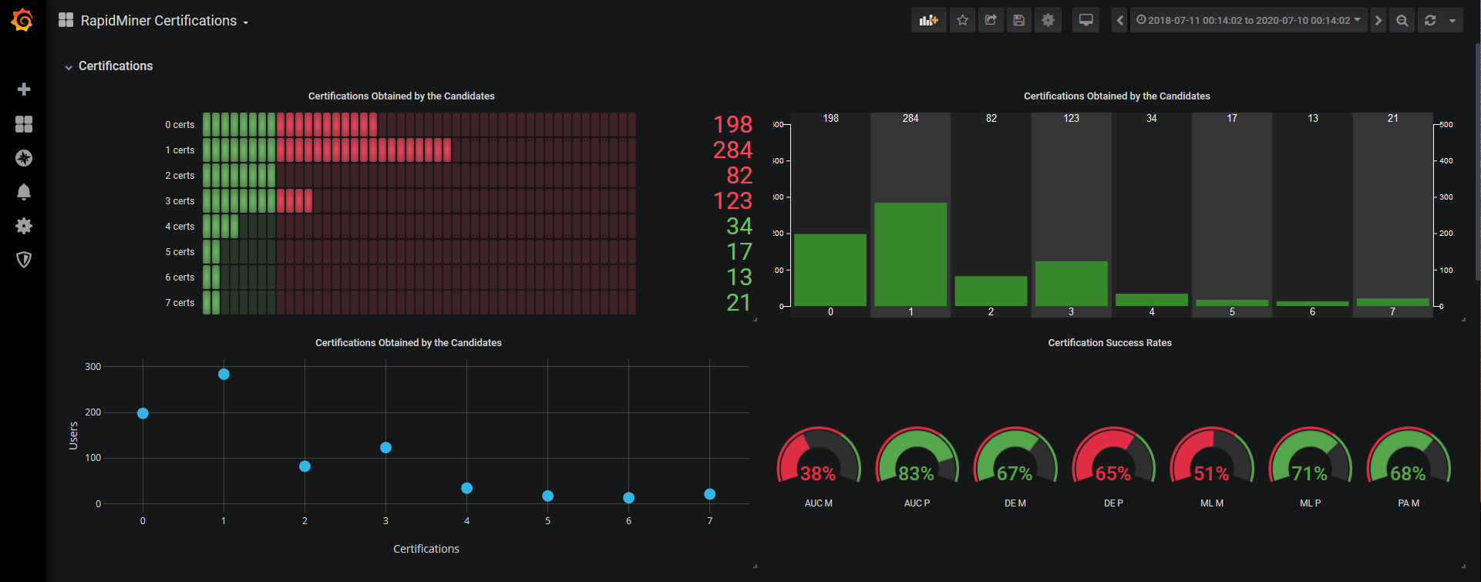Star this dashboard as favorite
The width and height of the screenshot is (1481, 582).
point(962,21)
